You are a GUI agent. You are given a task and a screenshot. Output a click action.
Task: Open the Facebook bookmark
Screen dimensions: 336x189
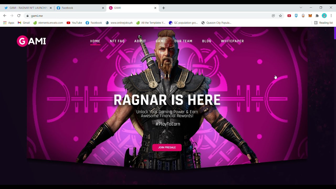point(94,23)
